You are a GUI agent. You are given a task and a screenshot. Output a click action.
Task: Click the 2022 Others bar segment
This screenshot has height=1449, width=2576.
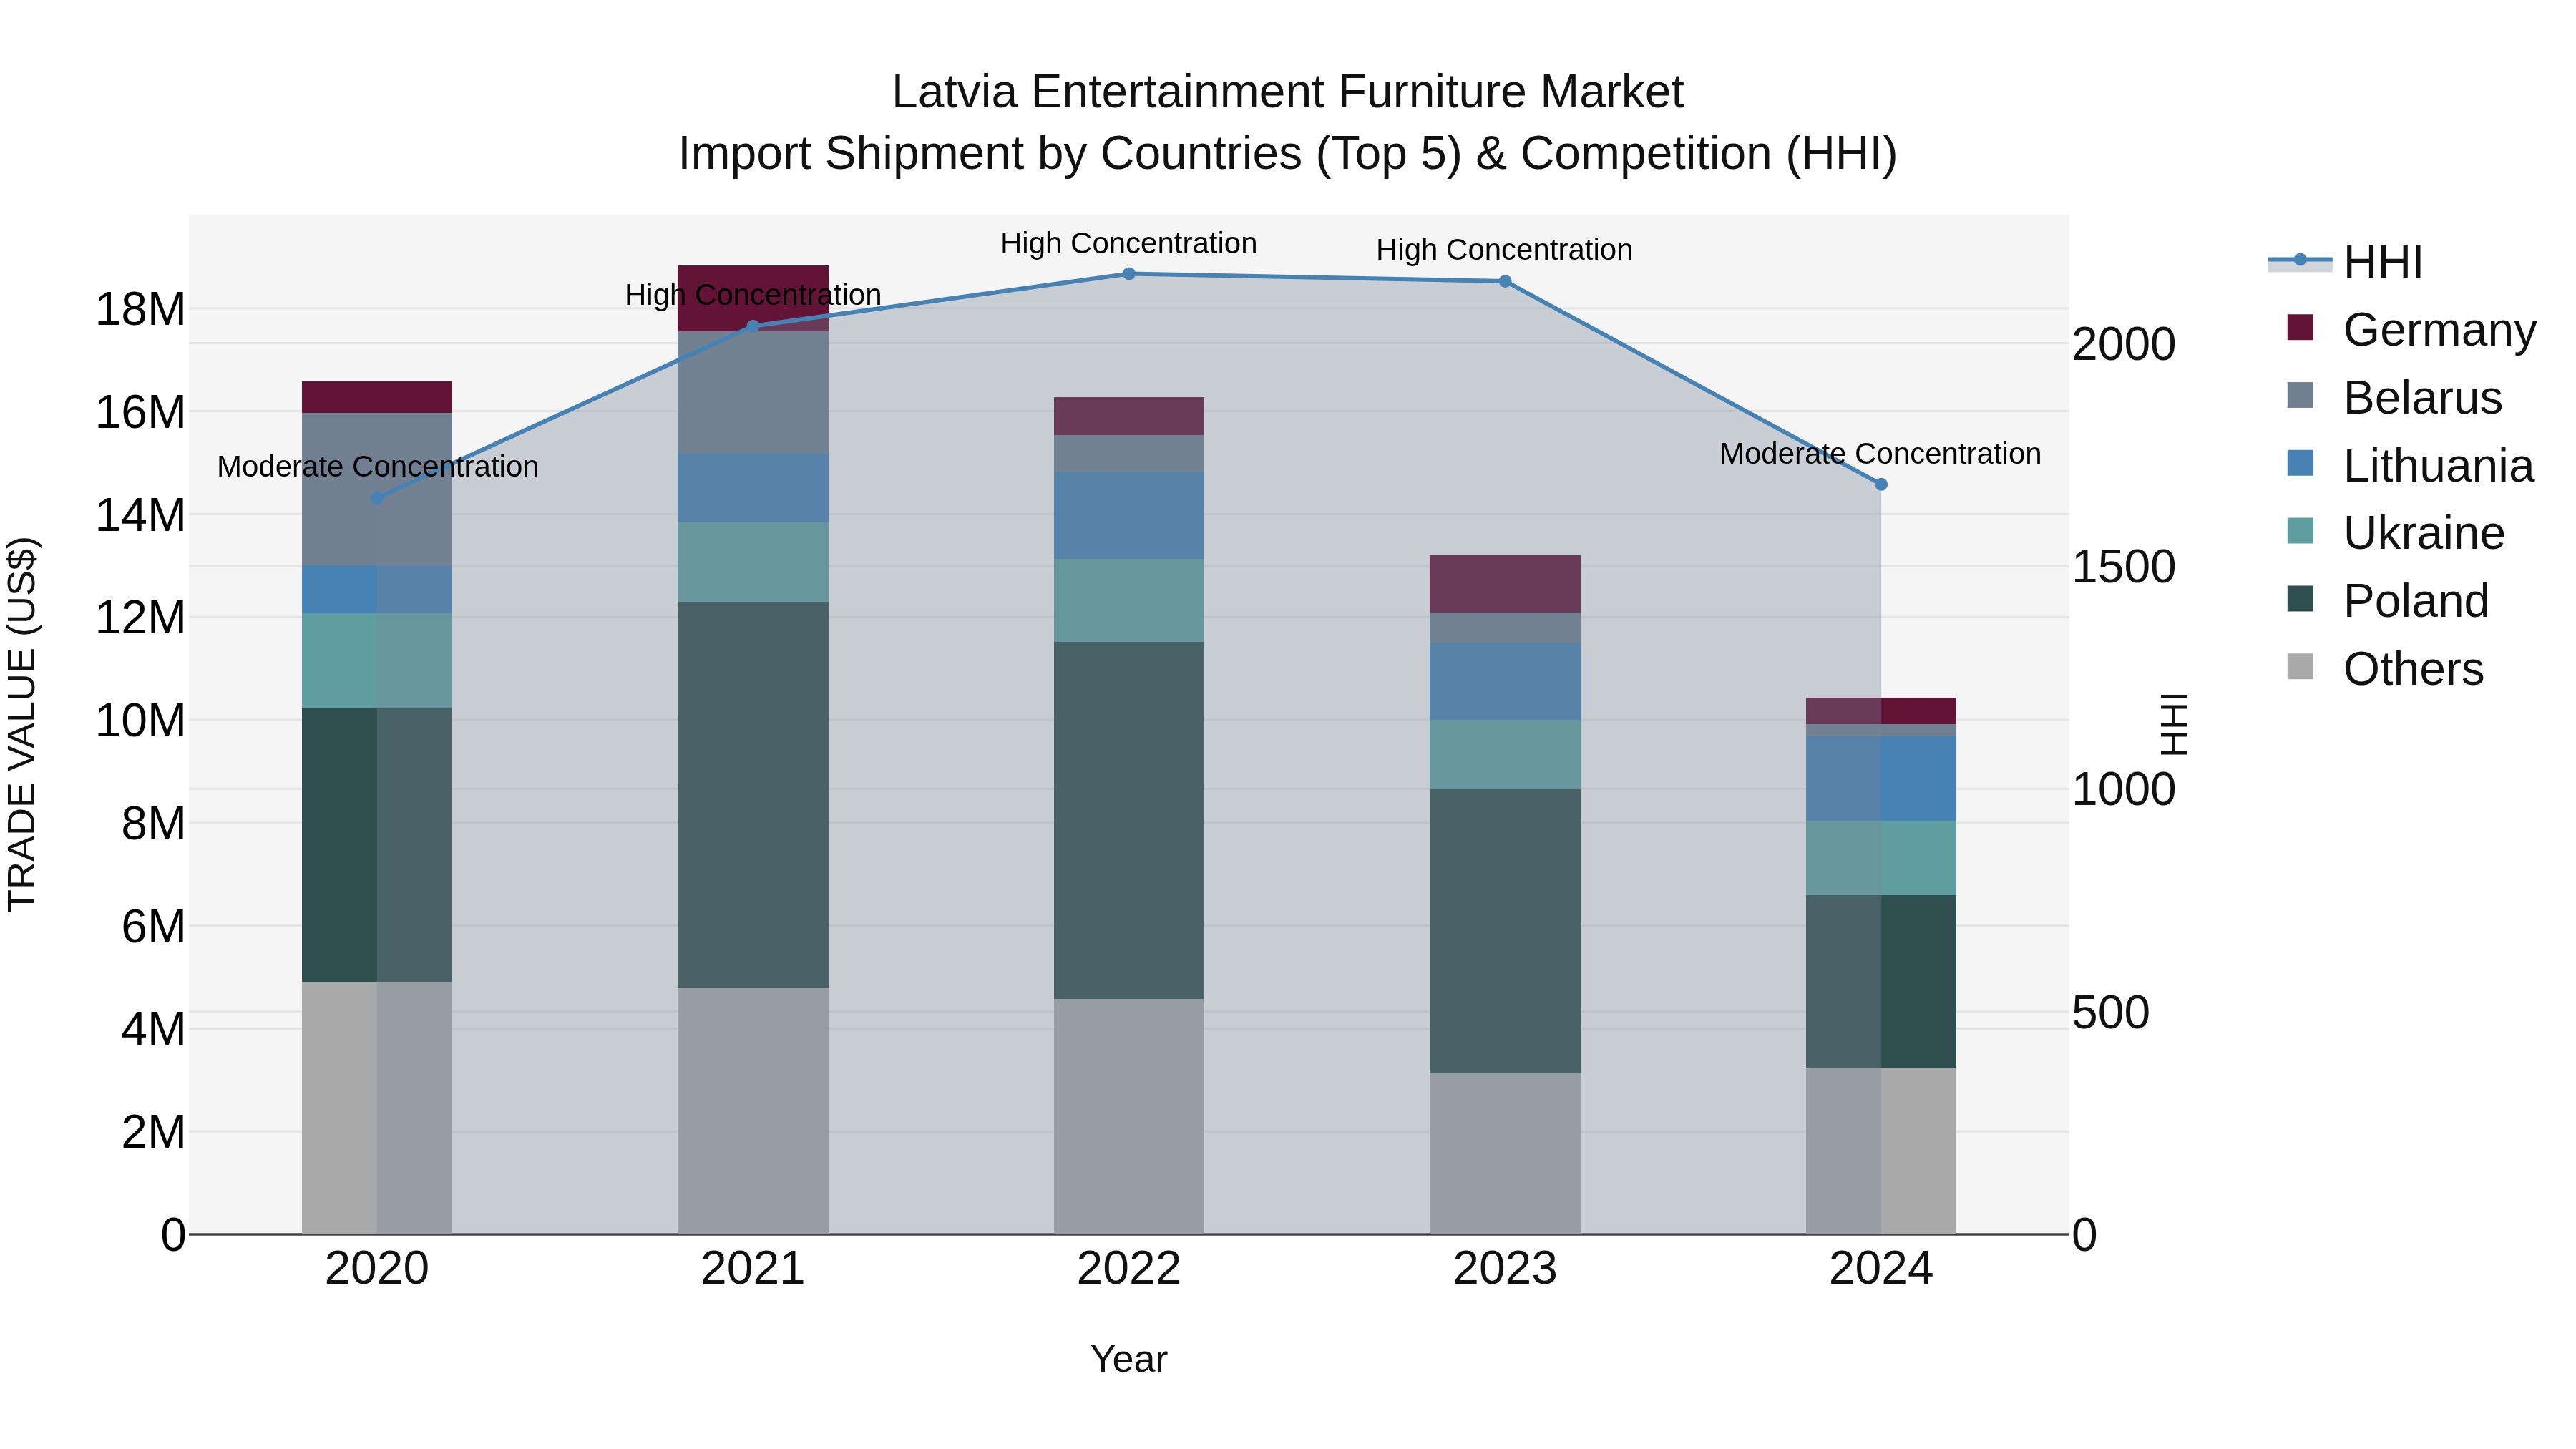1129,1116
